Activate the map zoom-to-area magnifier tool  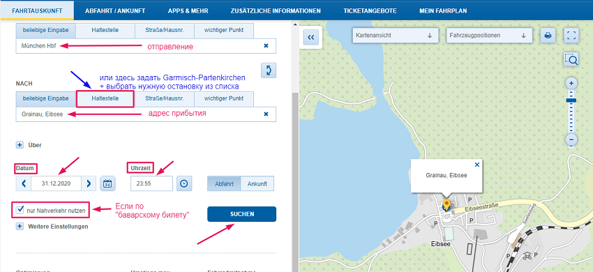[571, 59]
